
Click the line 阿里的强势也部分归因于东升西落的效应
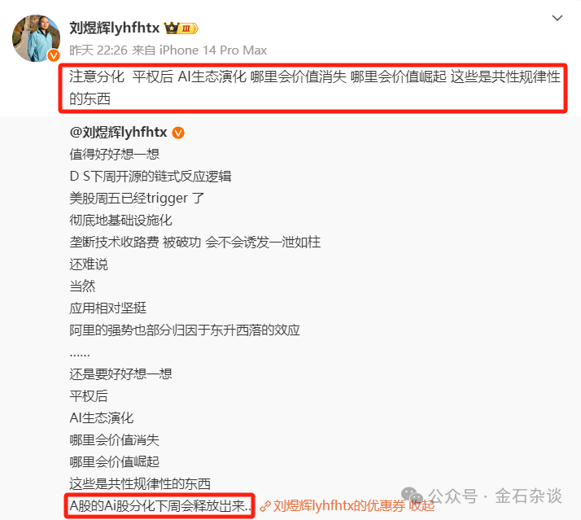[185, 330]
